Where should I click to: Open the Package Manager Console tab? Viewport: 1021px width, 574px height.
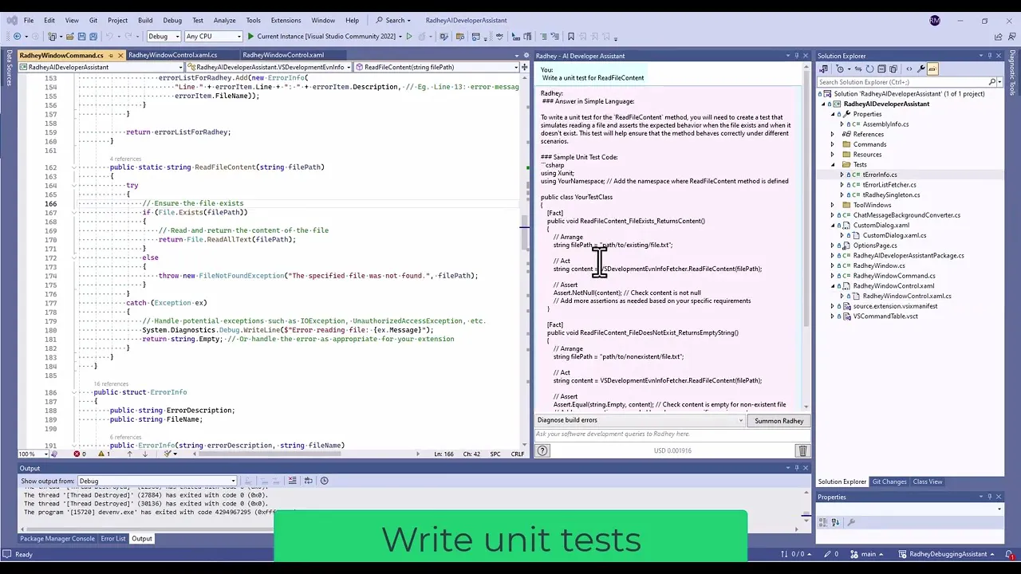pos(57,539)
